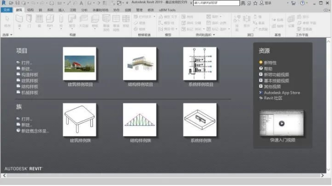Viewport: 332px width, 186px height.
Task: Expand the Railing (栏杆扶手) dropdown arrow
Action: click(154, 17)
